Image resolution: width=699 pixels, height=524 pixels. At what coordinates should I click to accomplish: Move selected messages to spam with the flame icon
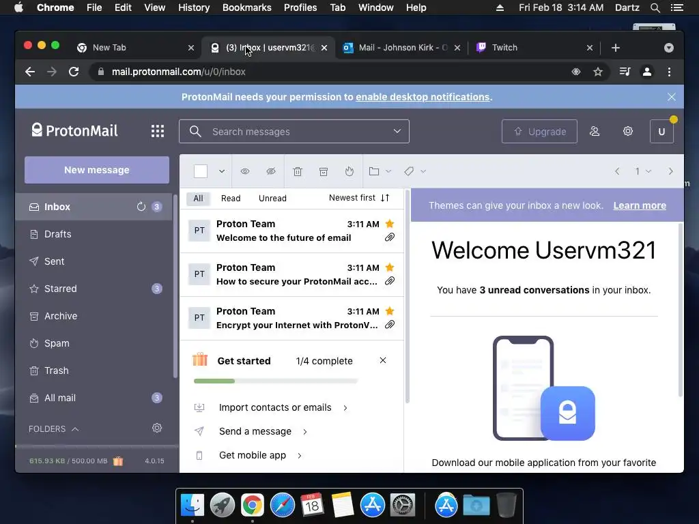pos(349,171)
